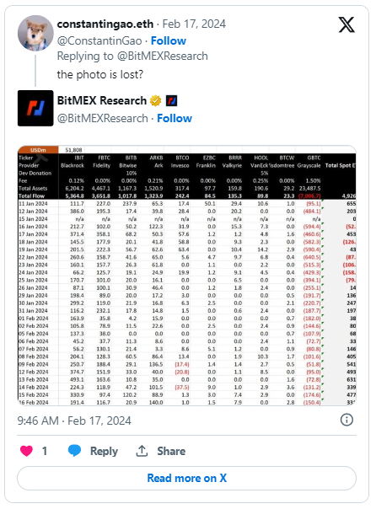This screenshot has height=509, width=376.
Task: Open the BitMEX Research profile avatar
Action: point(35,108)
